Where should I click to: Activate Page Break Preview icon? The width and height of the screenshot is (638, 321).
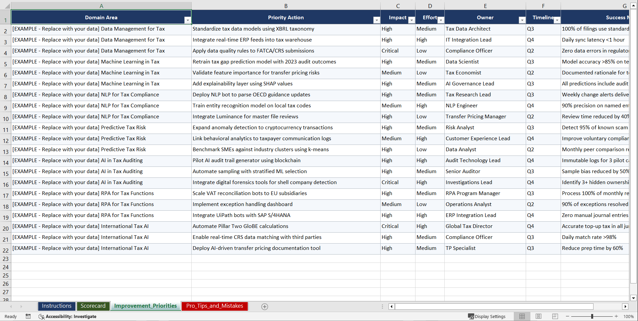pos(555,316)
